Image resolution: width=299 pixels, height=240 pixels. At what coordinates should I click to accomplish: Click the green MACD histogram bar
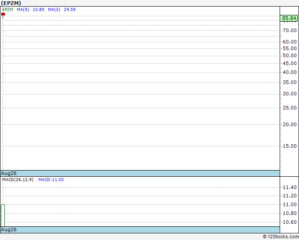click(x=3, y=215)
